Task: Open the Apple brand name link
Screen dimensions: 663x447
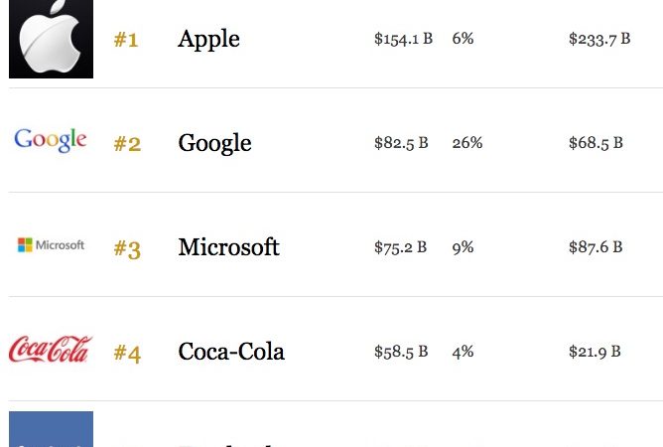Action: (x=208, y=39)
